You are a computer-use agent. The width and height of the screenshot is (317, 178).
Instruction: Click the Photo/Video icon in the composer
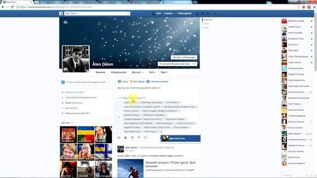(x=131, y=82)
